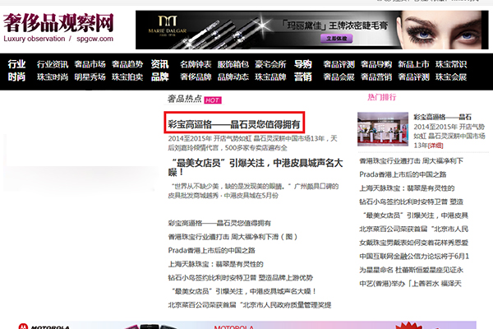The height and width of the screenshot is (329, 493).
Task: Open the jewelry store thumbnail in 热门排行
Action: coord(383,129)
